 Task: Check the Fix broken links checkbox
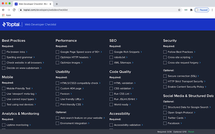point(4,52)
